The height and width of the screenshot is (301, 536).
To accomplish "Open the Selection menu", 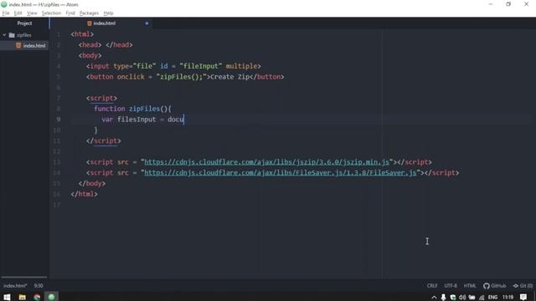I will pos(51,13).
